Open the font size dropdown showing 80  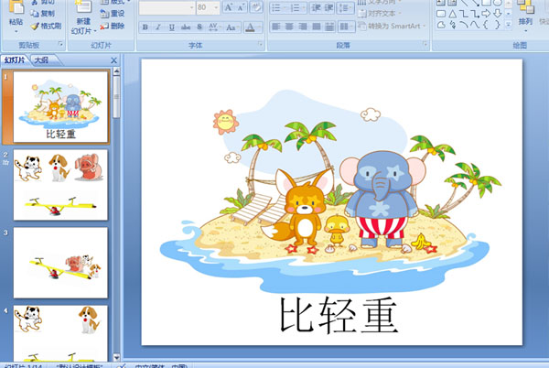pos(215,7)
